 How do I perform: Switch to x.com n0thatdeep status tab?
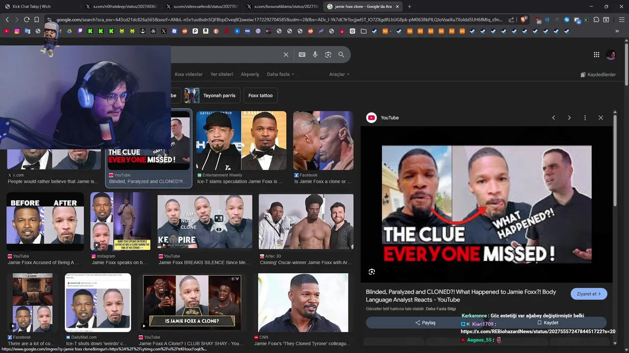(120, 6)
